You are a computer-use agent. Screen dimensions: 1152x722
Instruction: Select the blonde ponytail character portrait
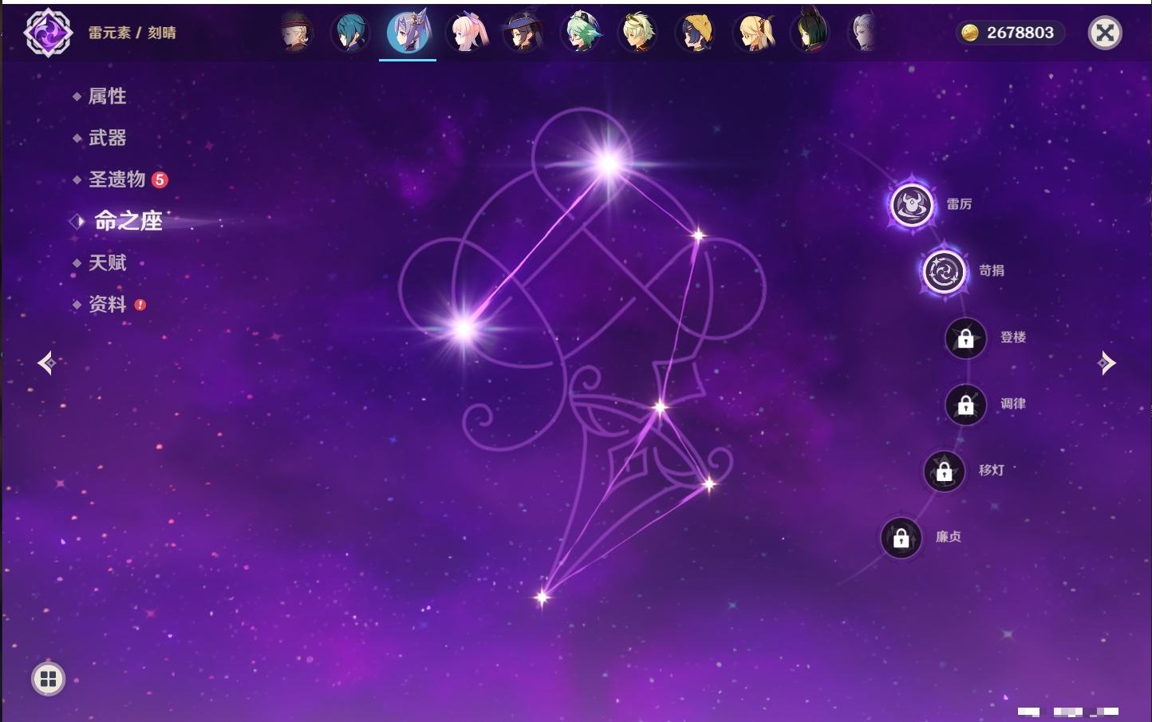(754, 33)
